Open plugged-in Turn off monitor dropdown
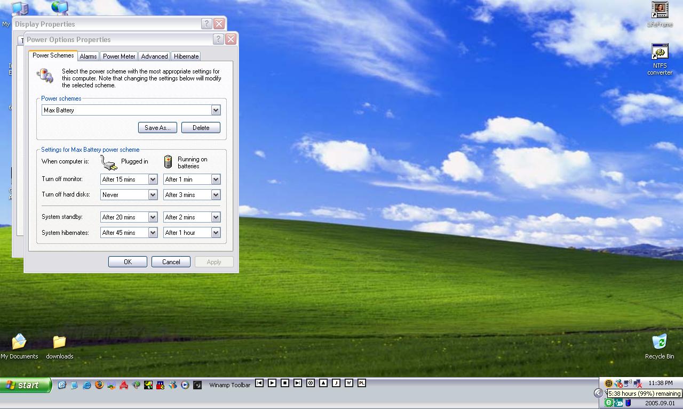 pos(153,179)
